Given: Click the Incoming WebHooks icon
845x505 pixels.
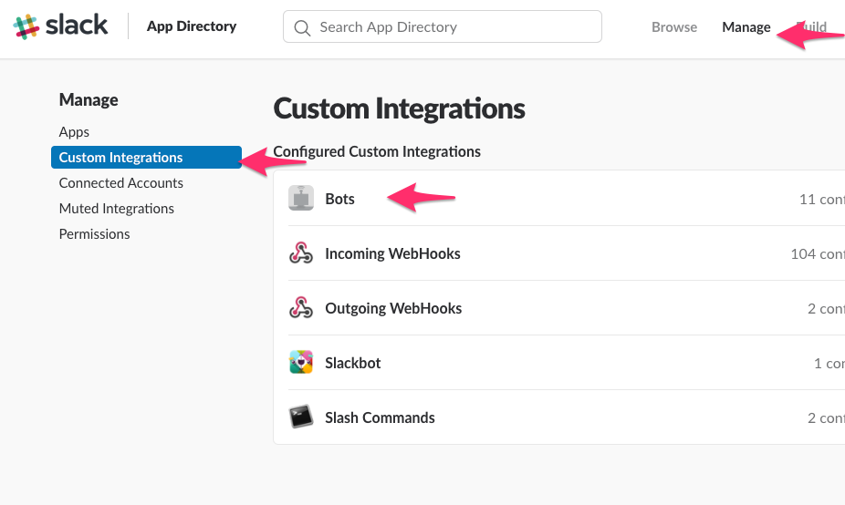Looking at the screenshot, I should pos(301,253).
